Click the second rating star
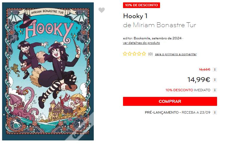This screenshot has height=144, width=229. pos(130,54)
